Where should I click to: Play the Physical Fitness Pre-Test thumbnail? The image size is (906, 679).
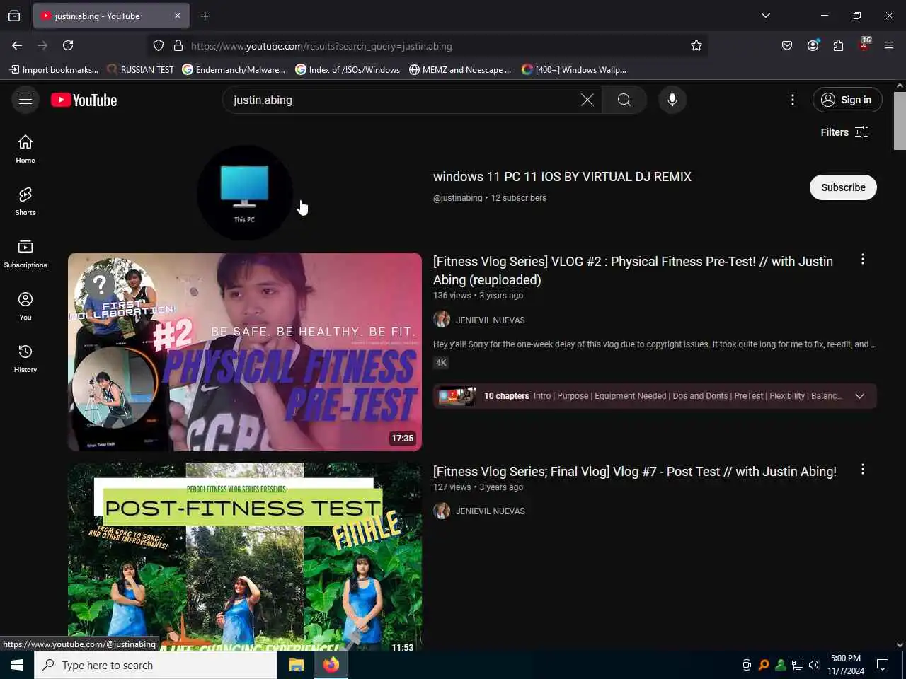pos(245,352)
